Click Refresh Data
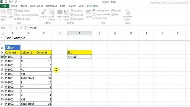190x107 pixels. (x=100, y=18)
